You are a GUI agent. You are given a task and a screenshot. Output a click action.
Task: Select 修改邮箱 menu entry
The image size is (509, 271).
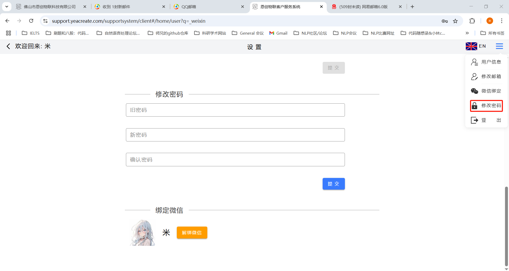486,77
